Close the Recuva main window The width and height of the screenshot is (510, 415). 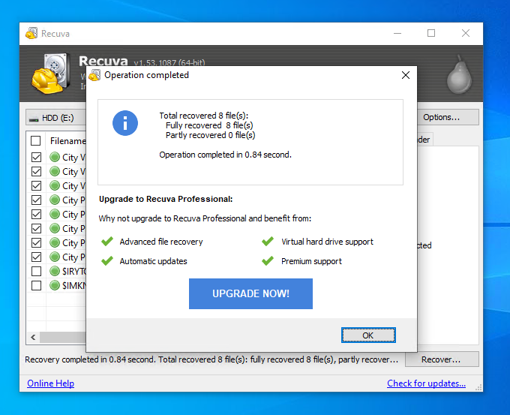click(x=466, y=33)
